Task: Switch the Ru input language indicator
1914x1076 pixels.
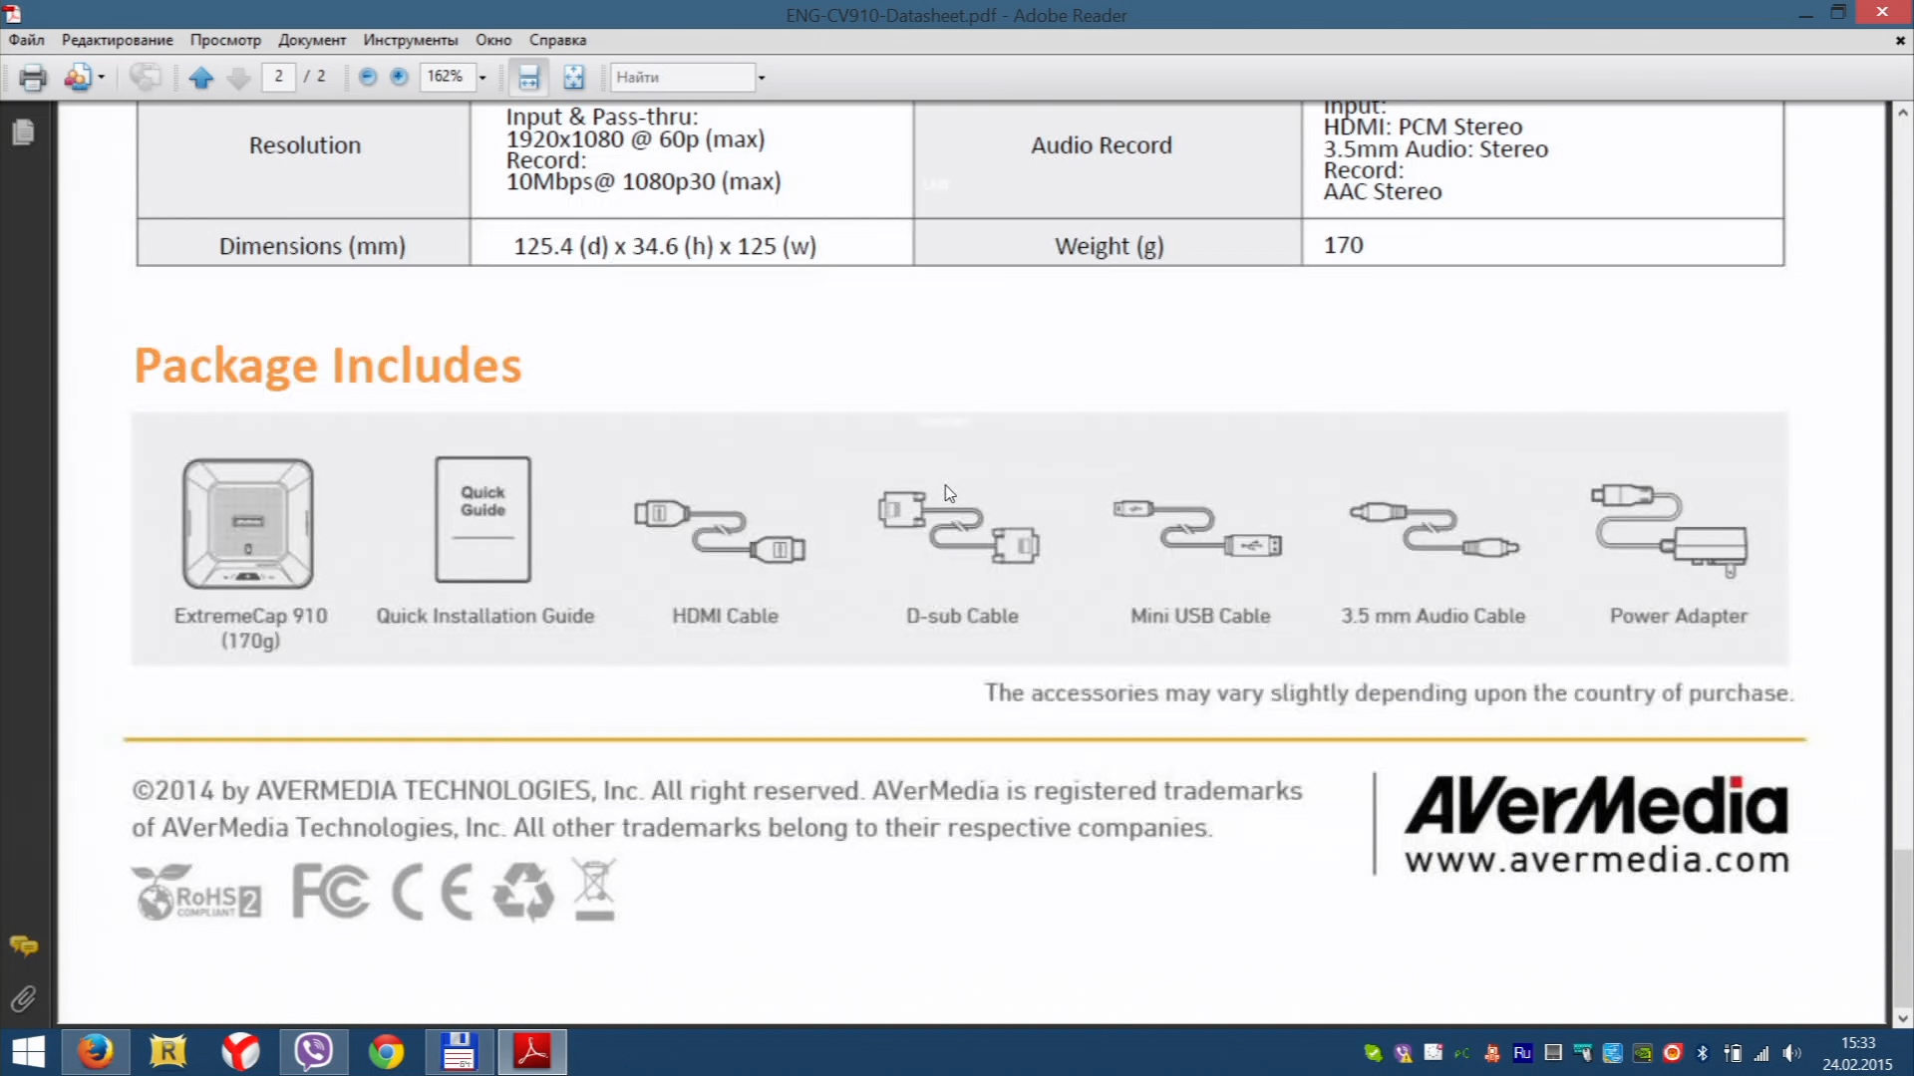Action: click(1522, 1053)
